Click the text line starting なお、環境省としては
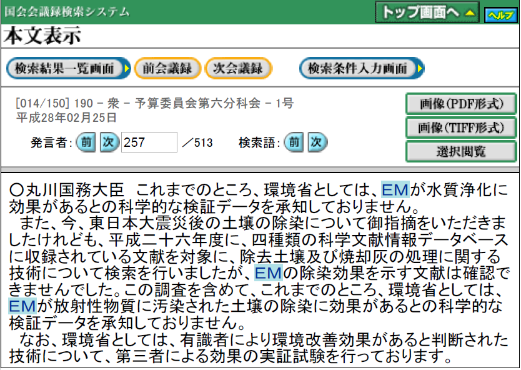This screenshot has width=521, height=370. point(264,340)
